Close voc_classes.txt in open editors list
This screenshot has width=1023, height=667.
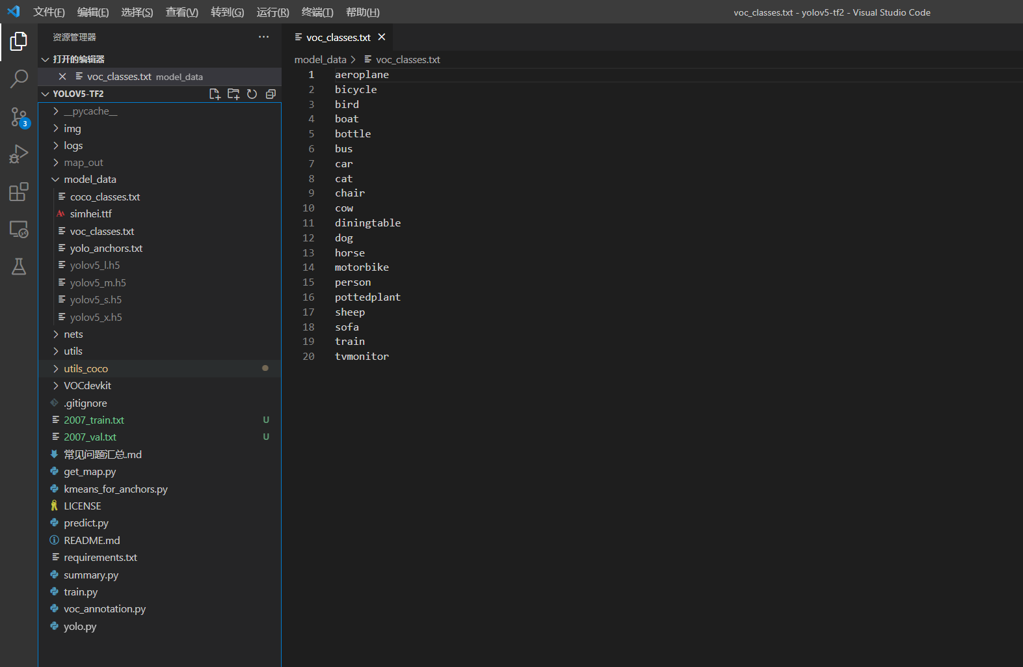coord(62,77)
